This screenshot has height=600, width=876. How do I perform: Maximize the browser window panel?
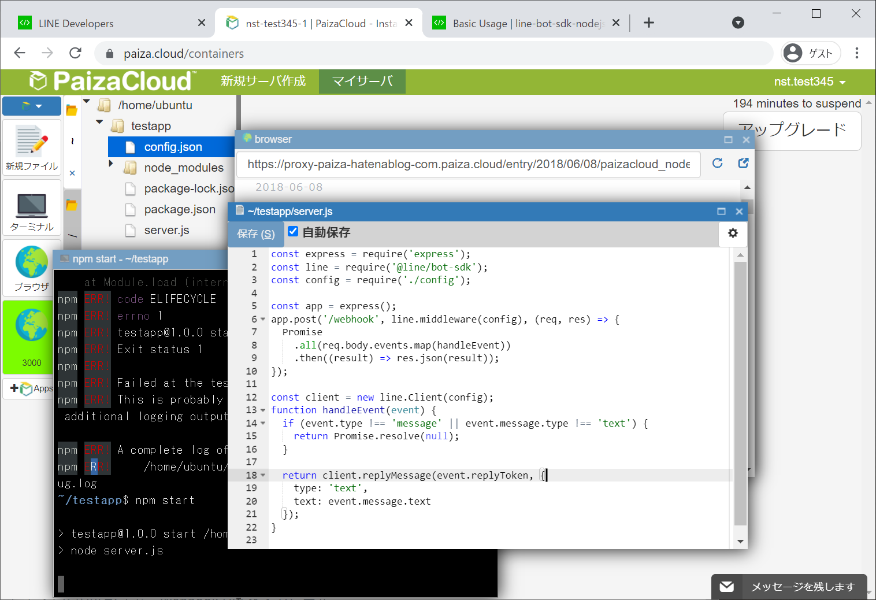click(x=728, y=139)
